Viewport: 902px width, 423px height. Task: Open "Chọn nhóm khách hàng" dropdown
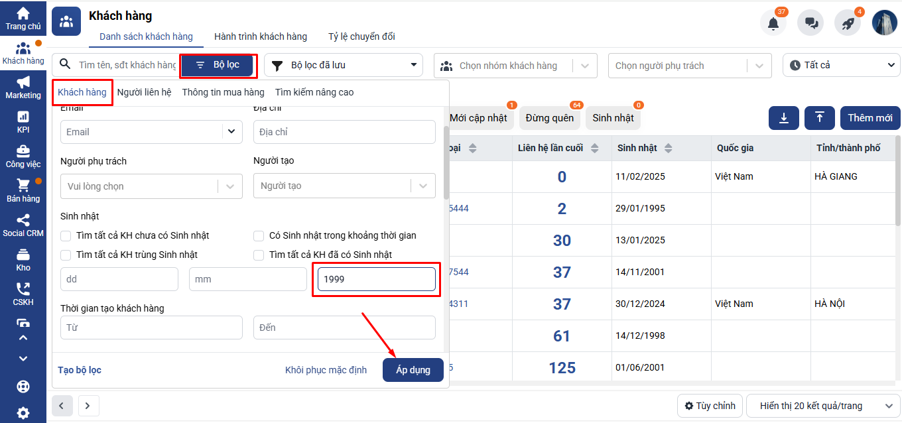click(515, 66)
